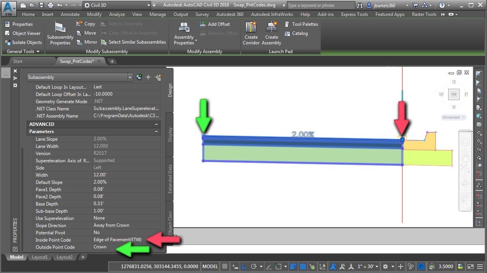Toggle the grid display in status bar

225,267
